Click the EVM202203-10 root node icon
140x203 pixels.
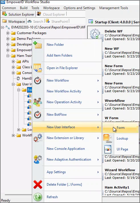[x=8, y=27]
